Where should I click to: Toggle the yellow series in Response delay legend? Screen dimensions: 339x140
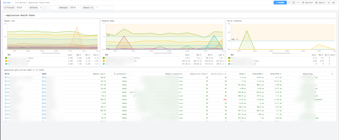click(x=104, y=61)
